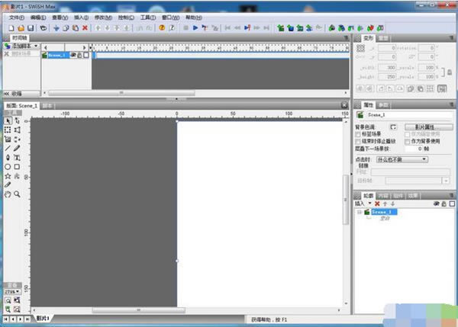
Task: Open the Help menu
Action: pyautogui.click(x=194, y=18)
